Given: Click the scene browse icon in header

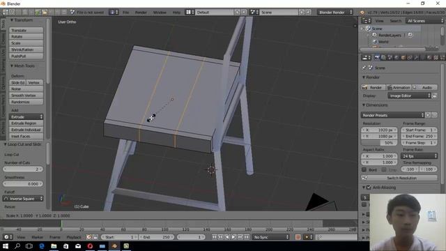Looking at the screenshot, I should pos(254,13).
